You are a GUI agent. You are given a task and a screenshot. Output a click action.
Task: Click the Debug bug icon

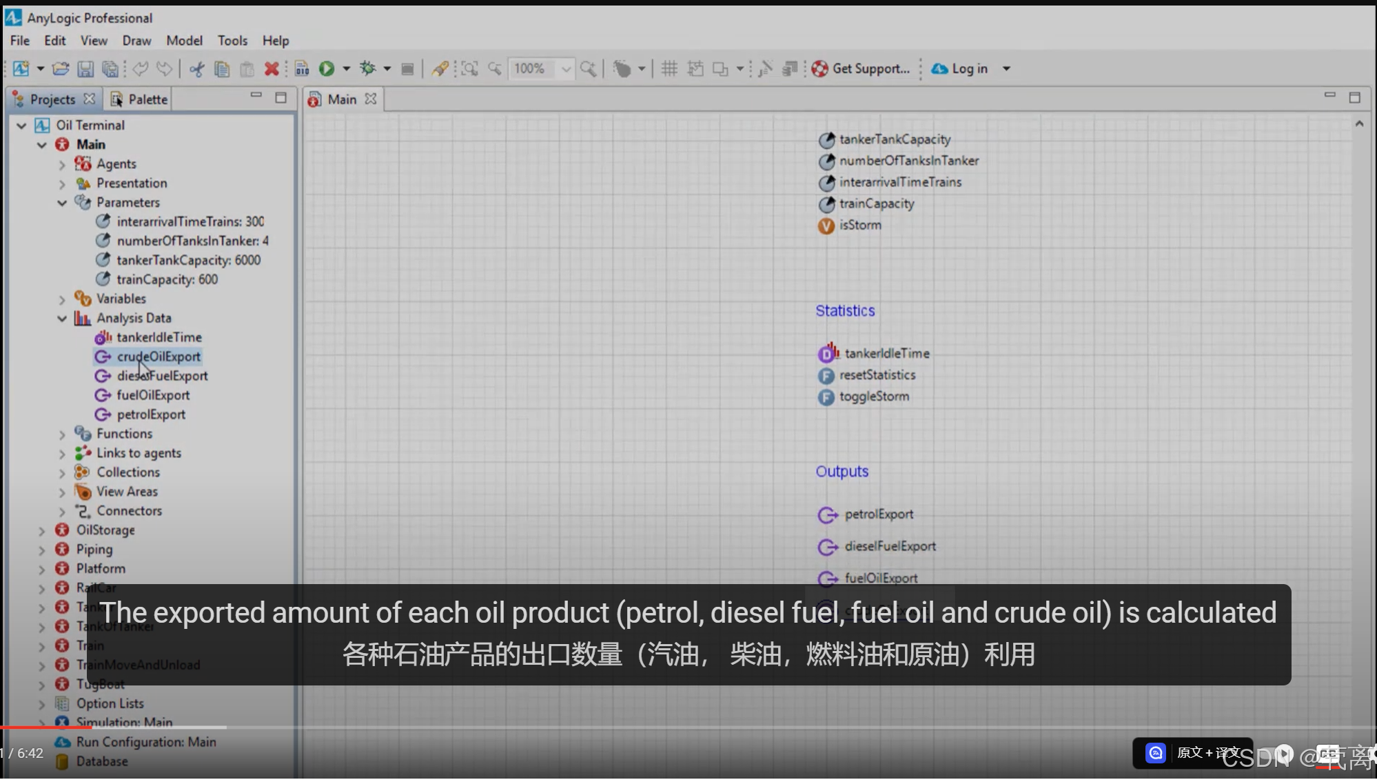point(368,68)
